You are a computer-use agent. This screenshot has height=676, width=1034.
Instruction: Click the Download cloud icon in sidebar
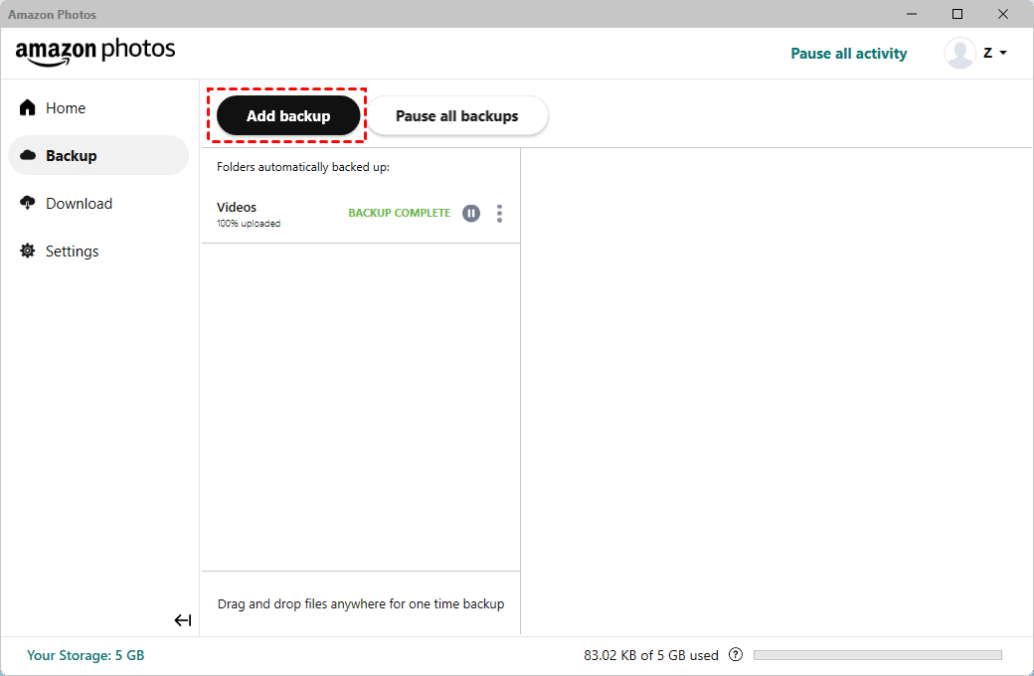(28, 203)
